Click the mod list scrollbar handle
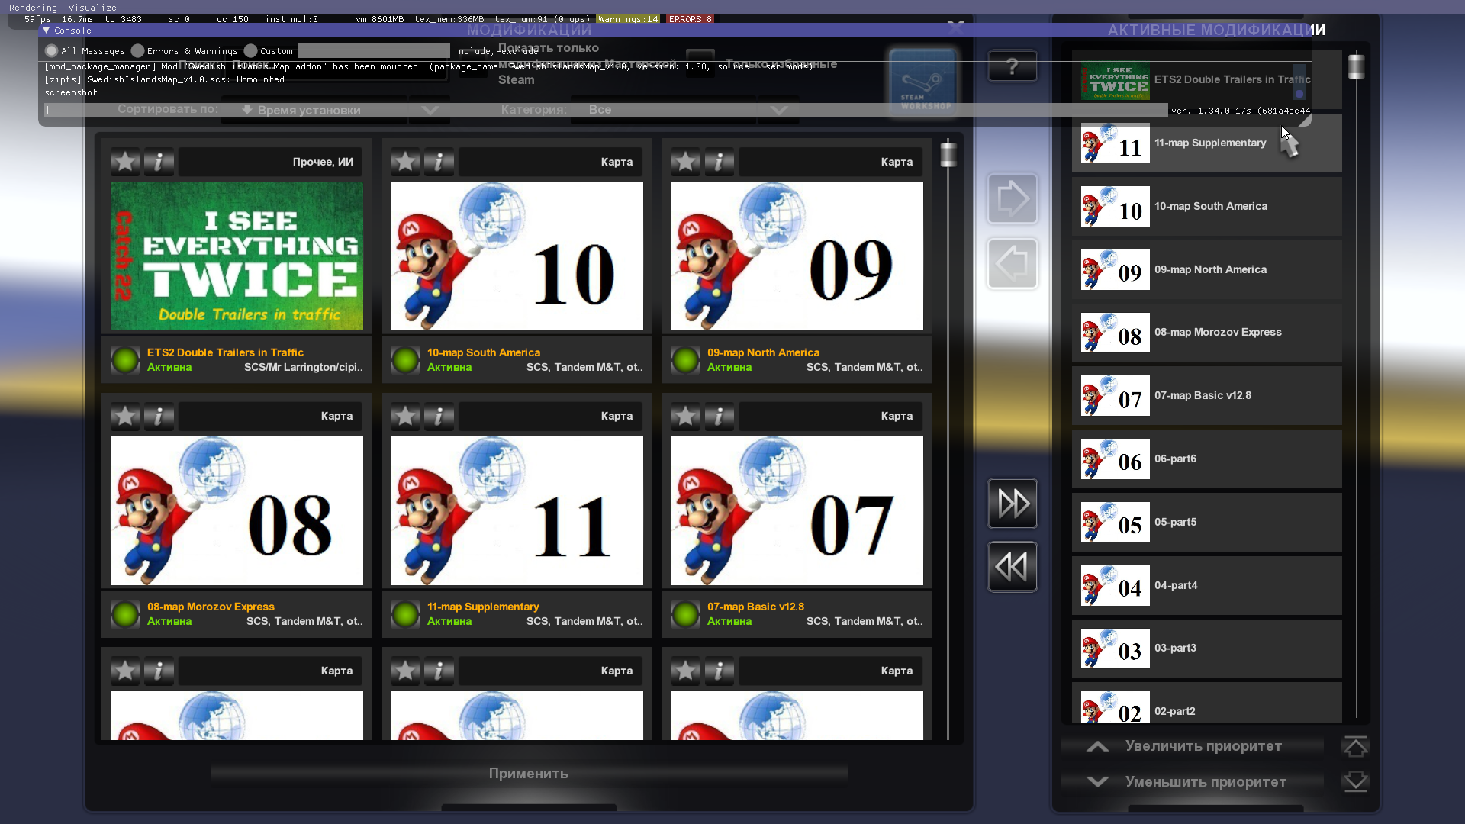Viewport: 1465px width, 824px height. point(948,154)
